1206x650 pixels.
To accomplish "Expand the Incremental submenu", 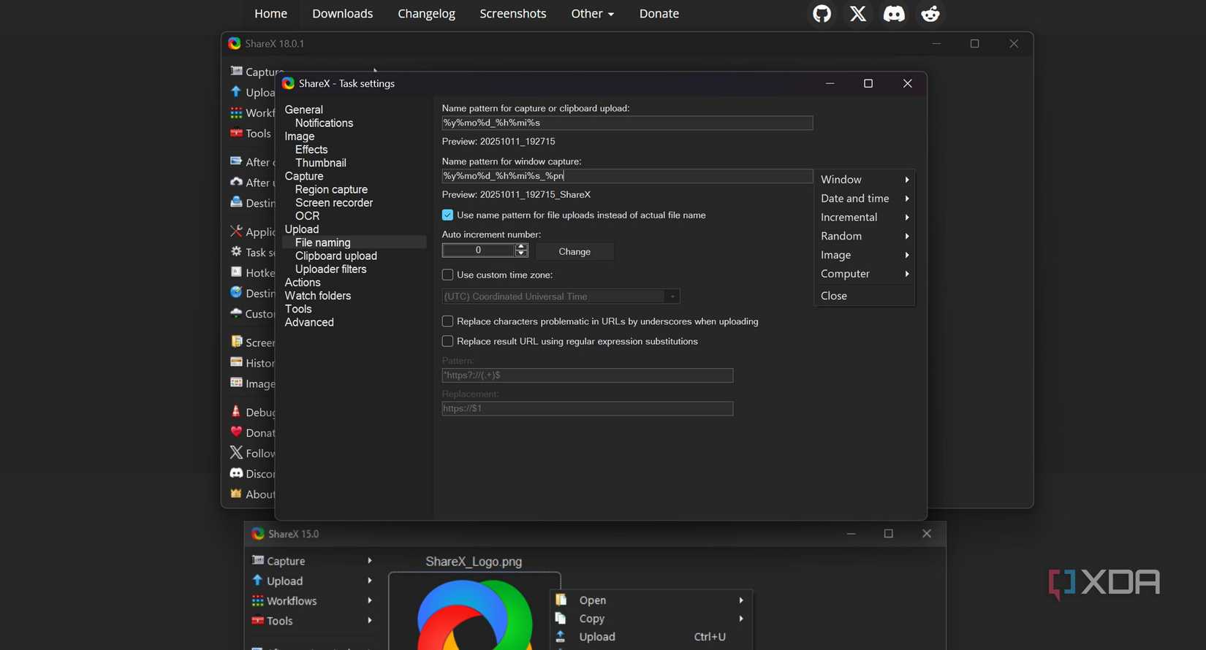I will 865,217.
